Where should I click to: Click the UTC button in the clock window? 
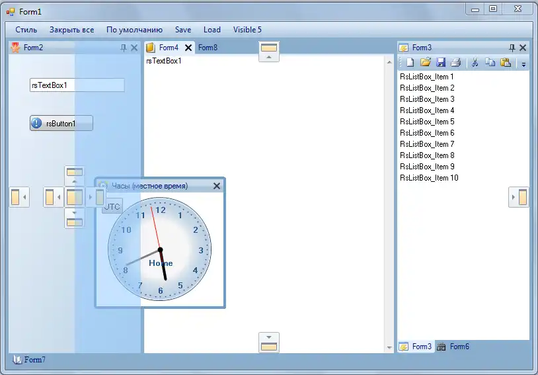[x=112, y=206]
